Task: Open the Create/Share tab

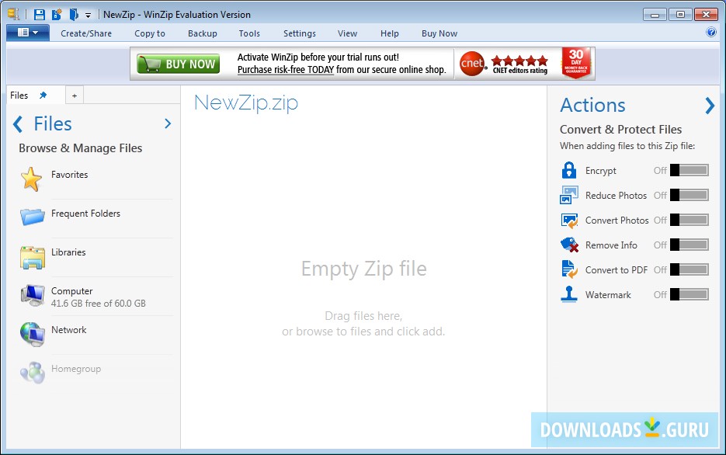Action: 86,33
